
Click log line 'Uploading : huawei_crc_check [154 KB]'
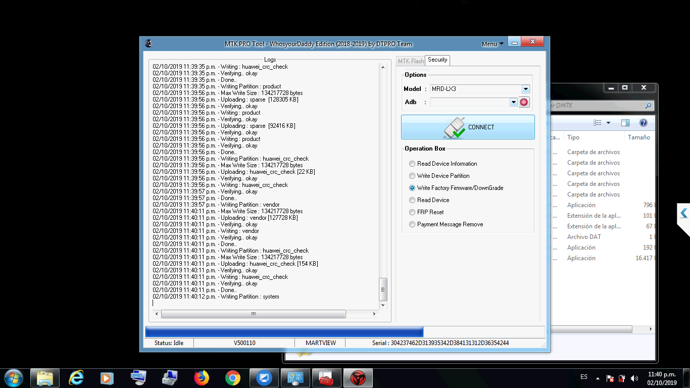(x=235, y=264)
